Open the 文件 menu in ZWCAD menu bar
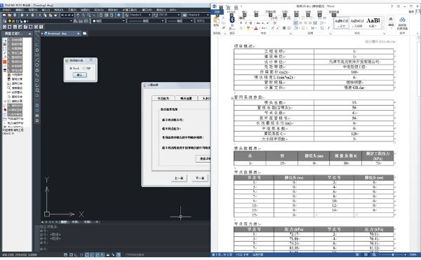Screen dimensions: 421x260 [7, 10]
